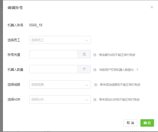Open the 选择员工 dropdown
Image resolution: width=158 pixels, height=132 pixels.
click(x=60, y=40)
